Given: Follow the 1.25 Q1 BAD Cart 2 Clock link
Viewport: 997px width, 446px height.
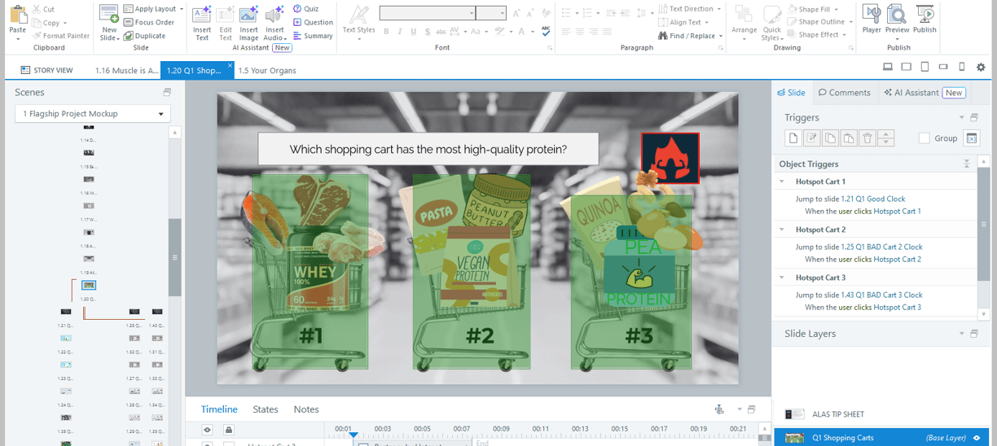Looking at the screenshot, I should click(882, 247).
